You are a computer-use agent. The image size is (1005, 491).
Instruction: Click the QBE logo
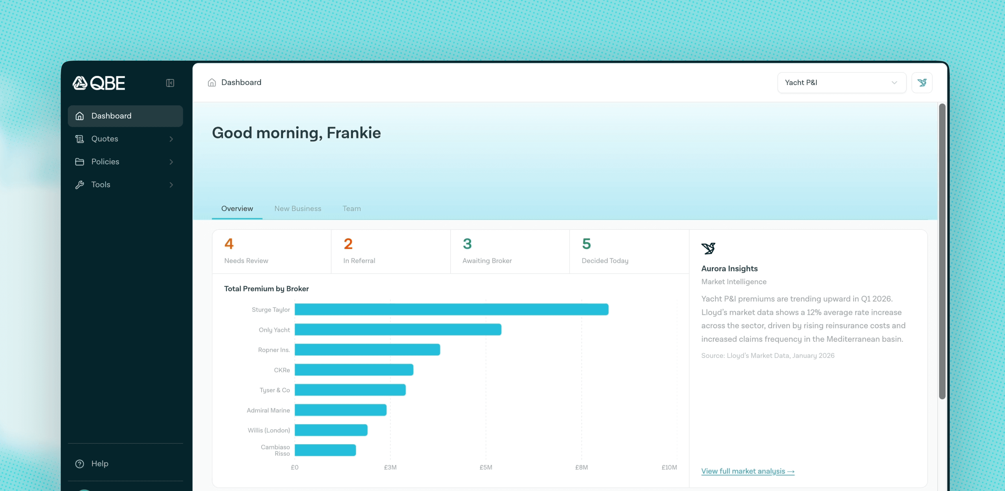(x=99, y=83)
